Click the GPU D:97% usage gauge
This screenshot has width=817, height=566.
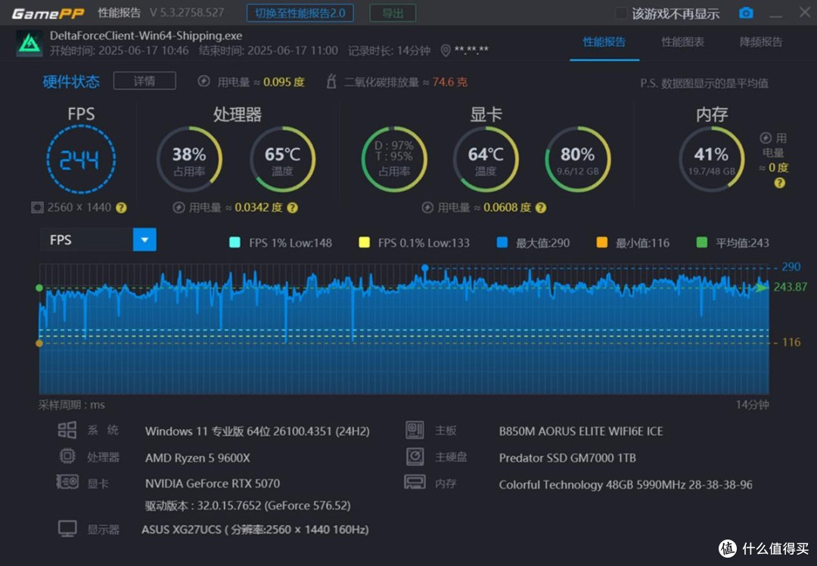(394, 159)
